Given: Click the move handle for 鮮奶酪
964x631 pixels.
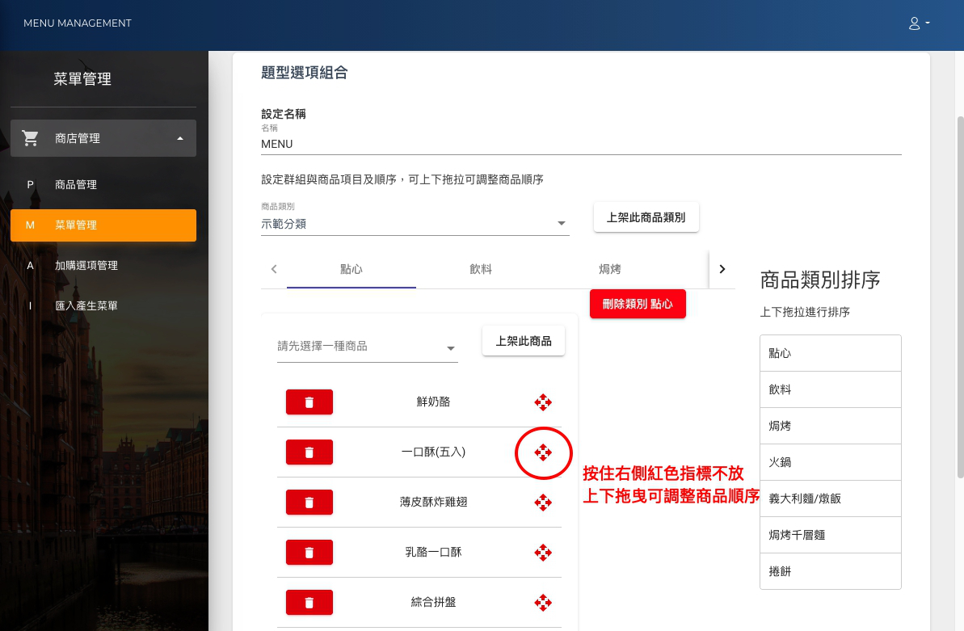Looking at the screenshot, I should pyautogui.click(x=543, y=403).
